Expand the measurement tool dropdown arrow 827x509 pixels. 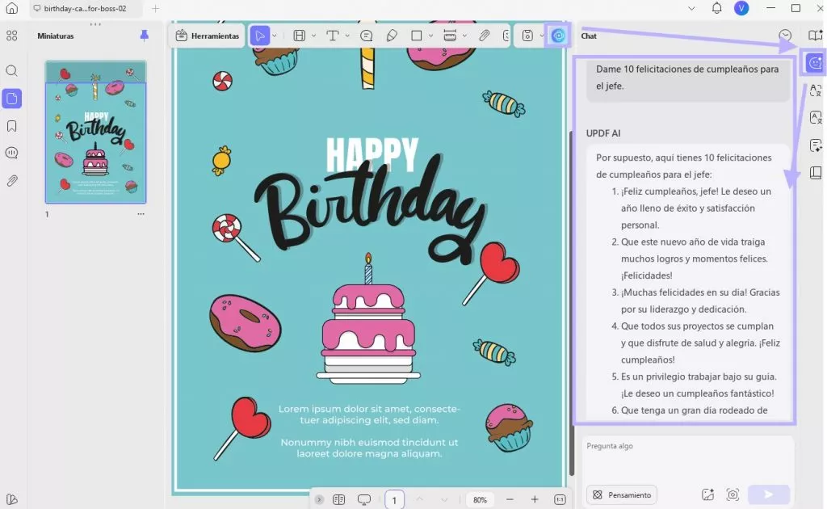(464, 36)
